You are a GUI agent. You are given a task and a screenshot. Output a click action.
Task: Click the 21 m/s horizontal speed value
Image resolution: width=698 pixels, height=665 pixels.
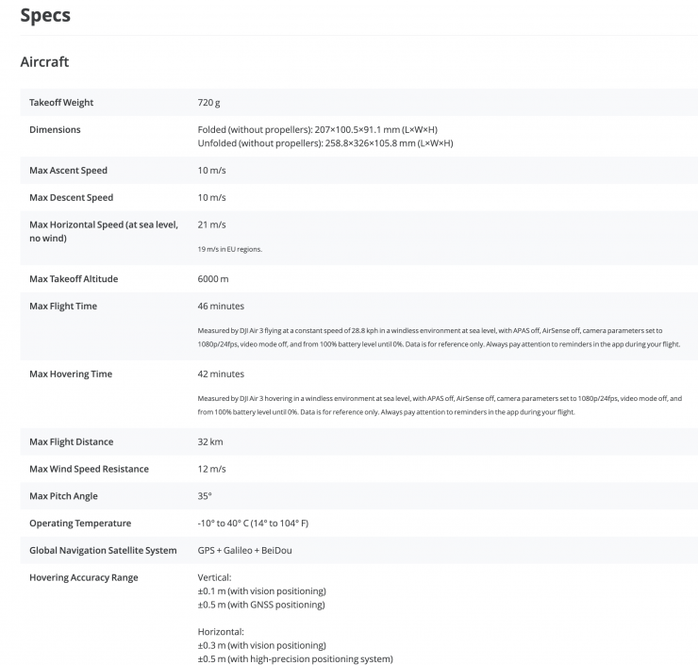coord(211,224)
